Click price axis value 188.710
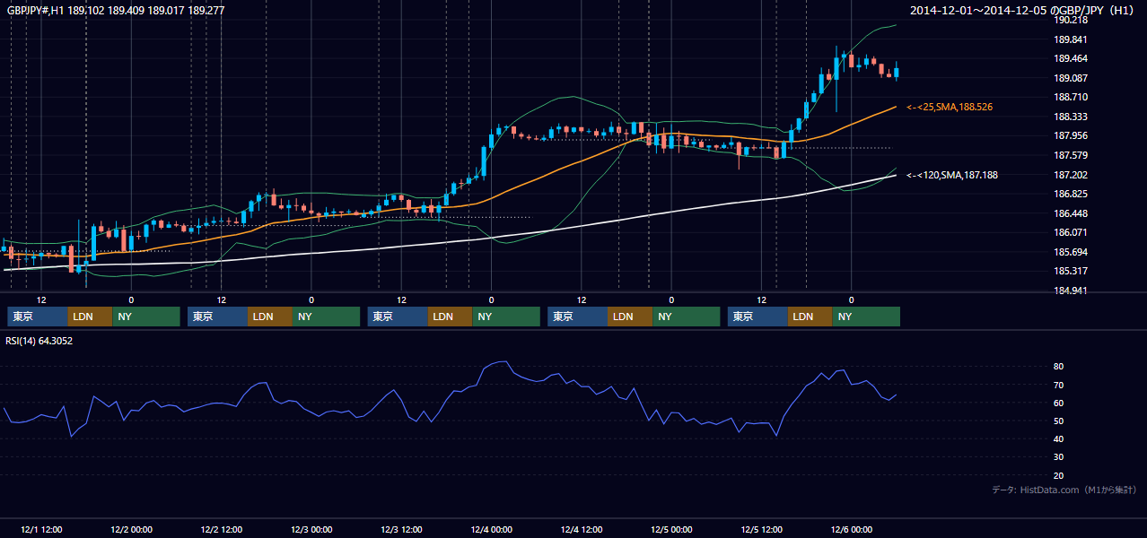 point(1071,97)
